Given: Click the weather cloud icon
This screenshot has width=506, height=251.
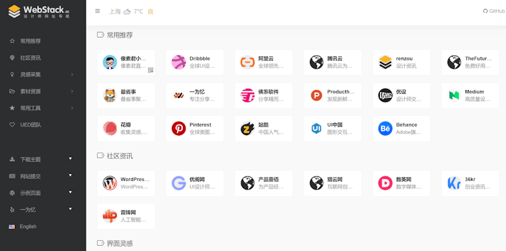Looking at the screenshot, I should tap(127, 12).
